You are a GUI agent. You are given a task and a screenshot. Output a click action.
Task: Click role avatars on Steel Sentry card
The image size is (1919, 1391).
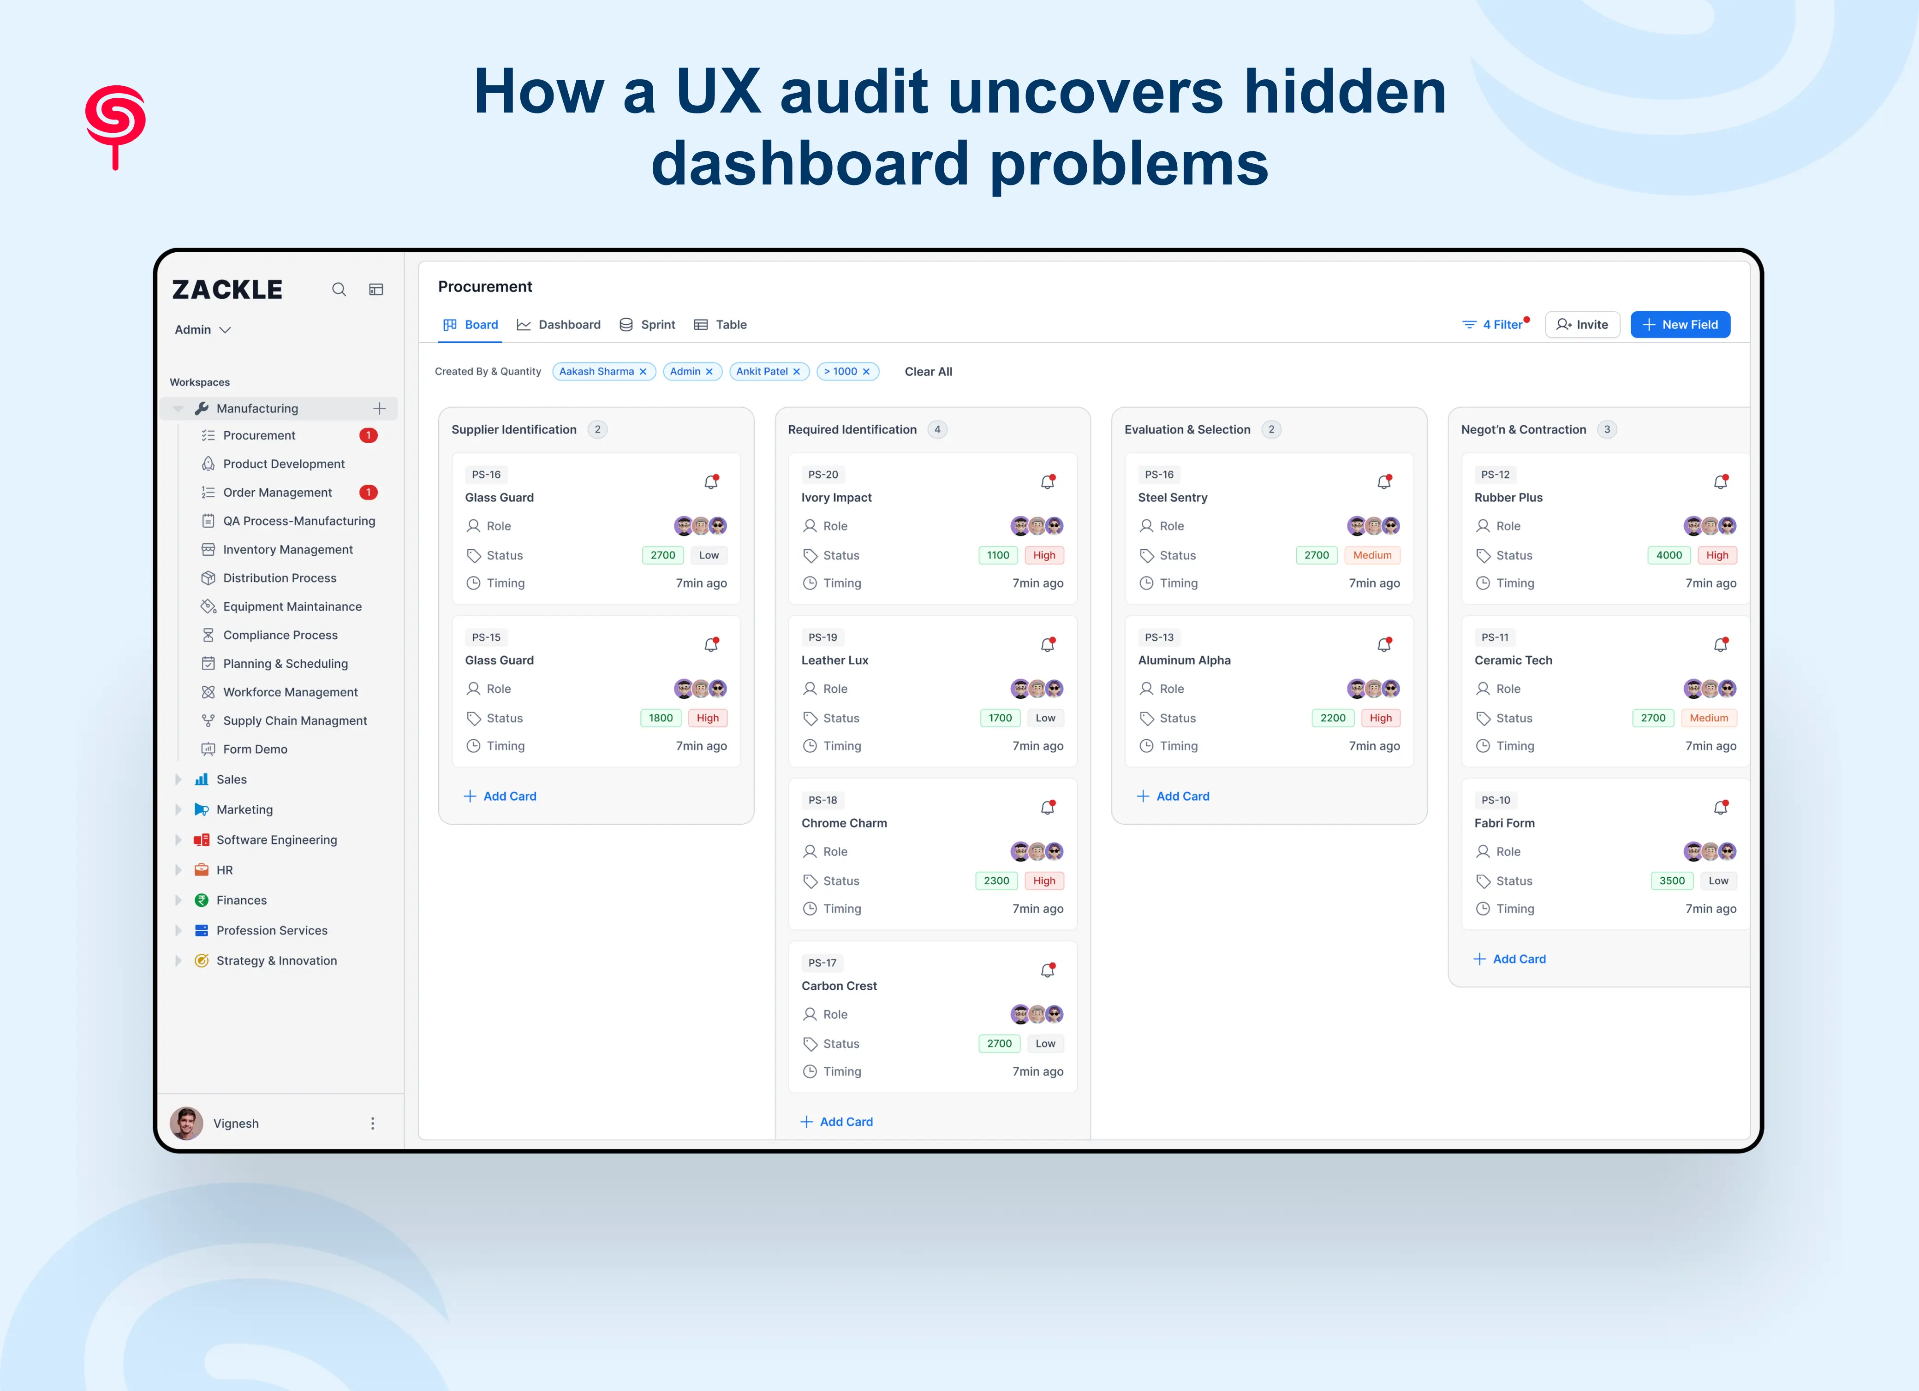(x=1374, y=526)
